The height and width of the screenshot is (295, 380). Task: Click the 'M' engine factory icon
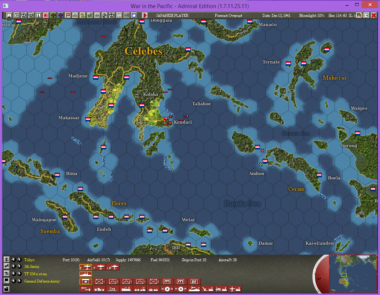pyautogui.click(x=180, y=289)
